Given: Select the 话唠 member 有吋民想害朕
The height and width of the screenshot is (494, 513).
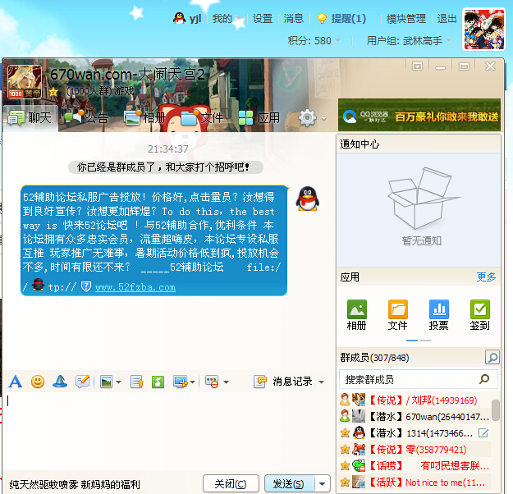Looking at the screenshot, I should (415, 465).
